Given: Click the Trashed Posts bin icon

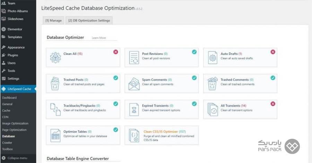Looking at the screenshot, I should point(55,84).
